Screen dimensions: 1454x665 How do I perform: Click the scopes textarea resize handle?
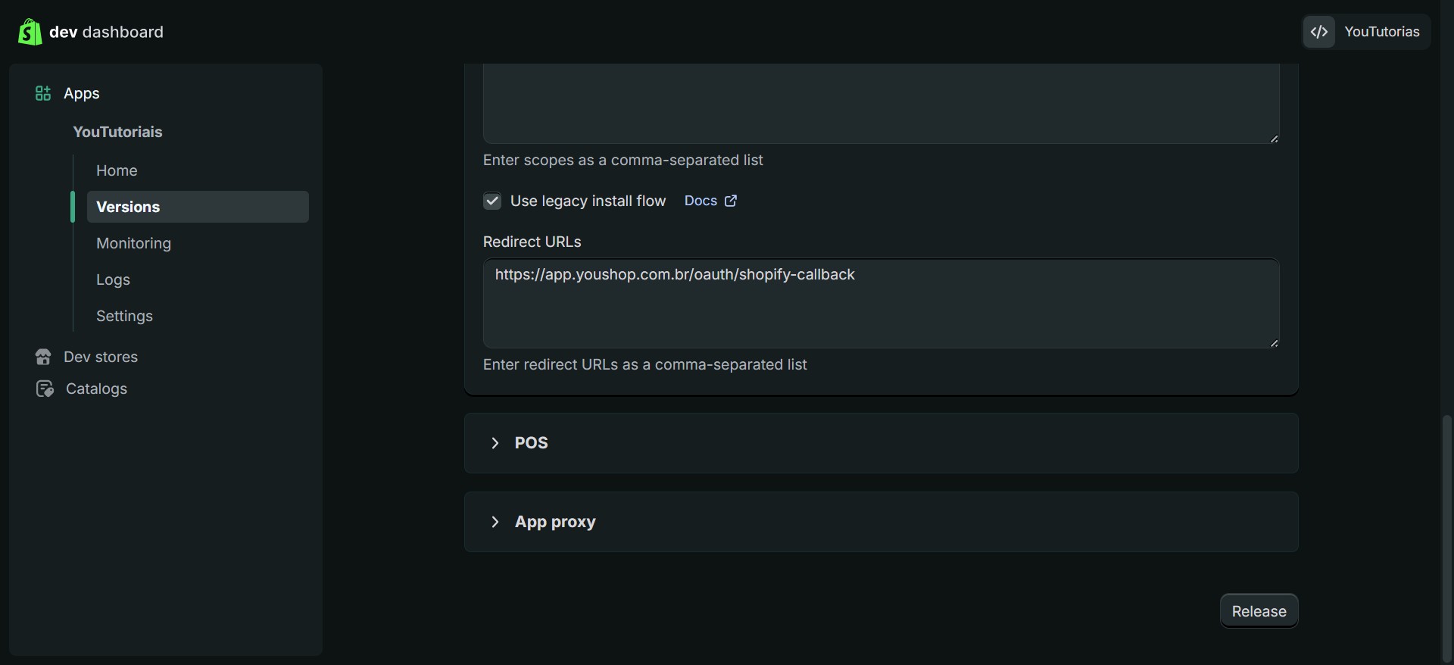[1274, 139]
